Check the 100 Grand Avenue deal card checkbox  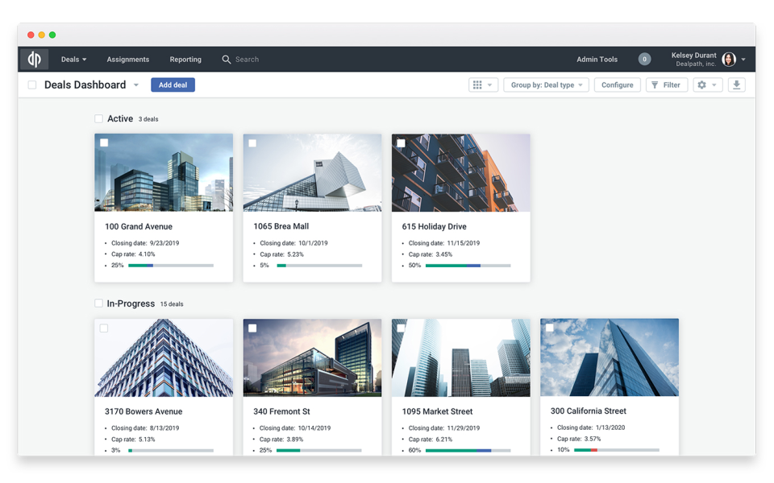point(104,142)
